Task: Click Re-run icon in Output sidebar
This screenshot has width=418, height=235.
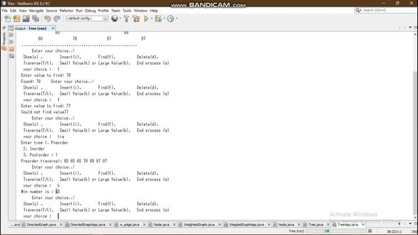Action: (x=12, y=35)
